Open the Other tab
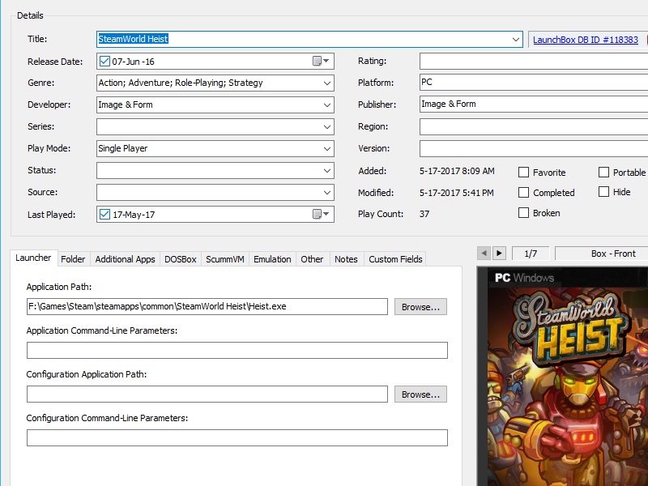 [x=312, y=259]
